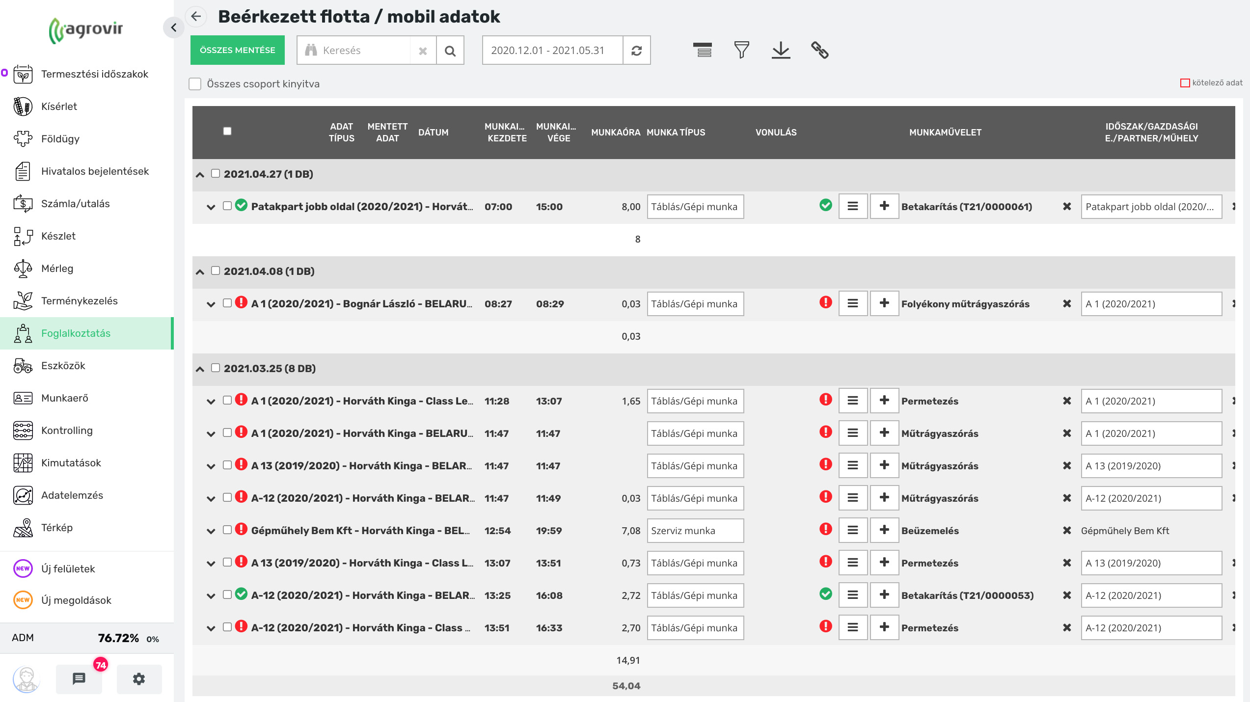
Task: Click the DÁTUM column header
Action: [x=433, y=132]
